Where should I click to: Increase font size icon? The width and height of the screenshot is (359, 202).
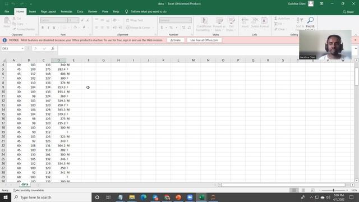pos(82,20)
